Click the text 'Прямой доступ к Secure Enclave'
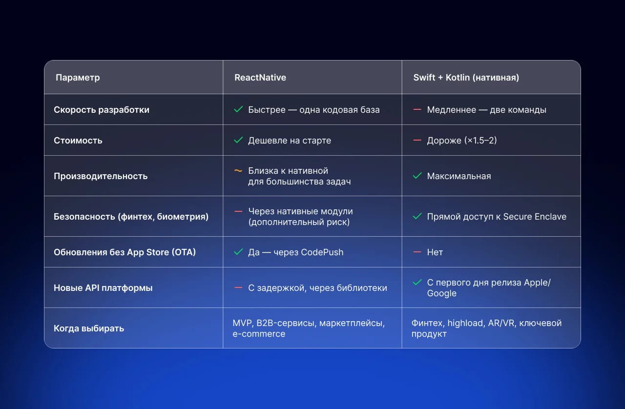 [497, 216]
